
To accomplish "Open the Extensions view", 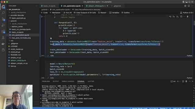I will pyautogui.click(x=3, y=31).
